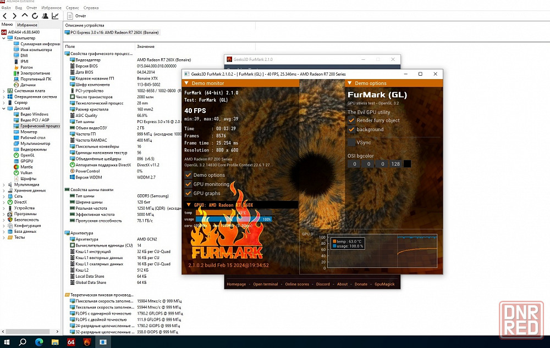
Task: Open taskbar search magnifier
Action: [x=23, y=342]
